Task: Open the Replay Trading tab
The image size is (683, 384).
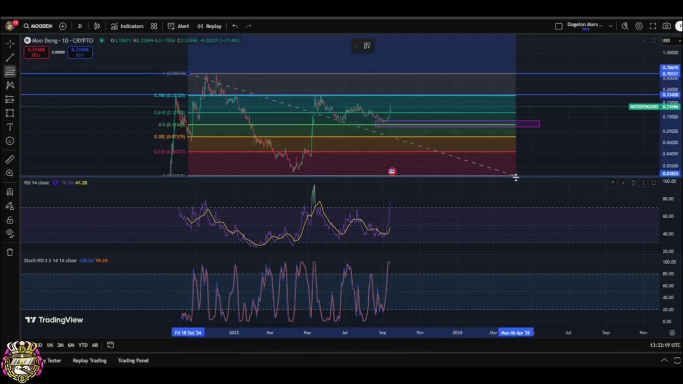Action: pyautogui.click(x=89, y=361)
